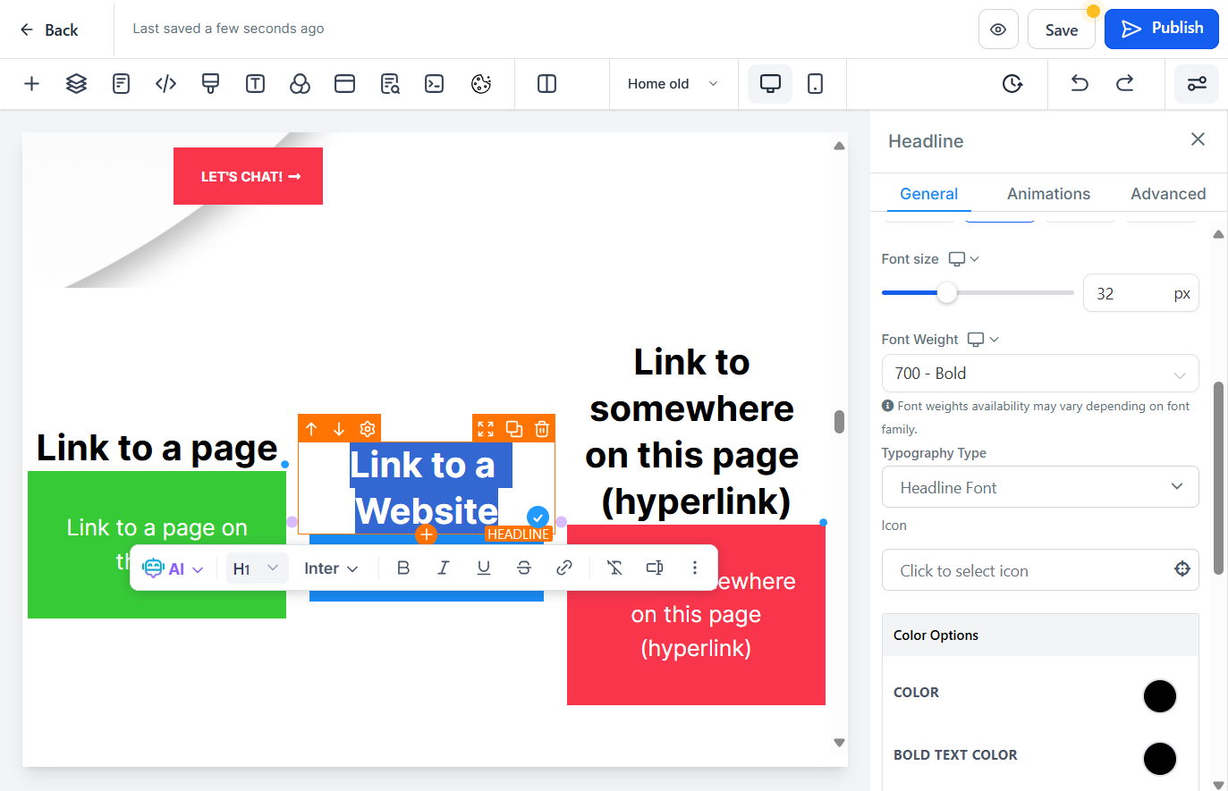Open the terminal script icon
The image size is (1228, 791).
(434, 84)
